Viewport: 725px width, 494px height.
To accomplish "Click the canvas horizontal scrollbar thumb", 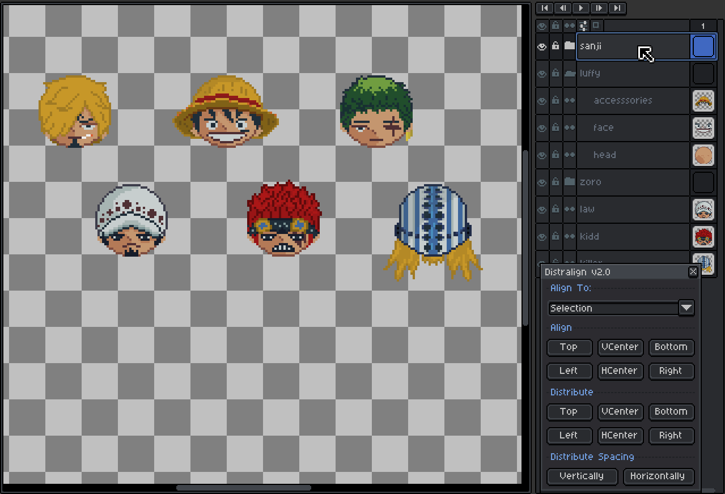I will pyautogui.click(x=244, y=487).
